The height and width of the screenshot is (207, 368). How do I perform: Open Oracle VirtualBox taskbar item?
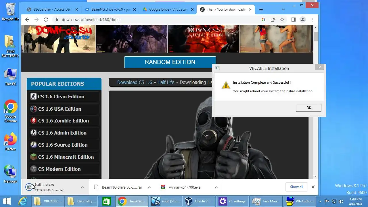coord(199,201)
